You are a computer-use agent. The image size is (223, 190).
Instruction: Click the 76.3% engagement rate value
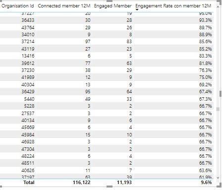click(x=205, y=70)
